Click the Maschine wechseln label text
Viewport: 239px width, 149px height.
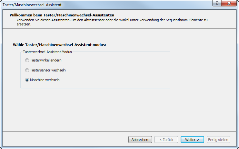(45, 80)
